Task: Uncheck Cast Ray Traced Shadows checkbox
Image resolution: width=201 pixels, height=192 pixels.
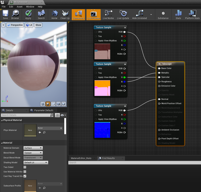Action: (25, 176)
